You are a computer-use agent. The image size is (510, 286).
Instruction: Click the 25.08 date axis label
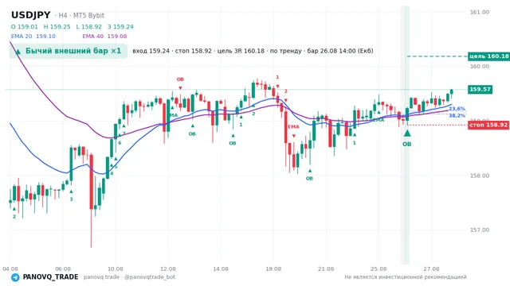tap(379, 269)
